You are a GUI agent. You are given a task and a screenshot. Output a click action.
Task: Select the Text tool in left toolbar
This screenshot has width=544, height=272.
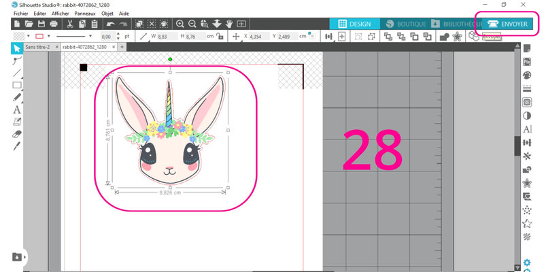coord(17,109)
